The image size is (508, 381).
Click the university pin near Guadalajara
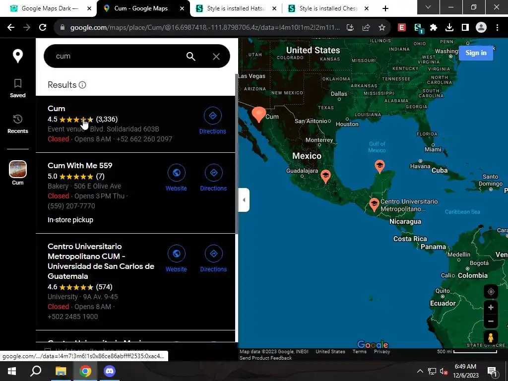[x=325, y=177]
